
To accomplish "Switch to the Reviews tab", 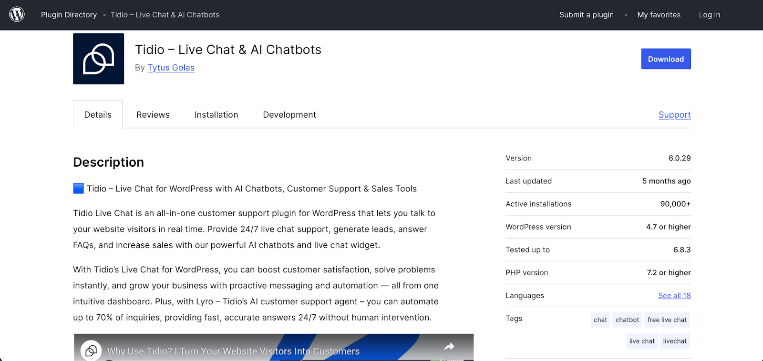I will point(153,114).
